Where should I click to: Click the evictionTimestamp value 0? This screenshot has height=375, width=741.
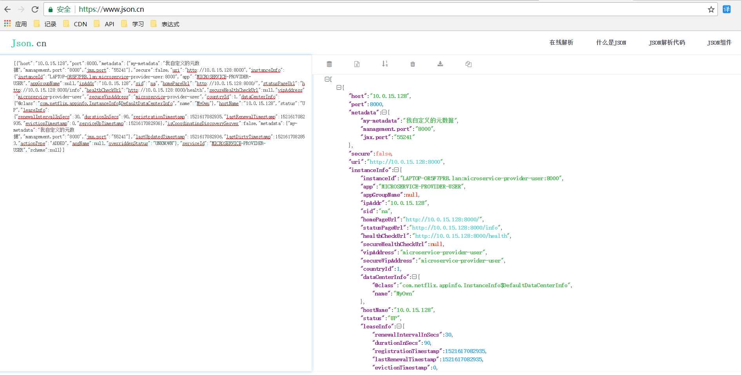pos(434,368)
